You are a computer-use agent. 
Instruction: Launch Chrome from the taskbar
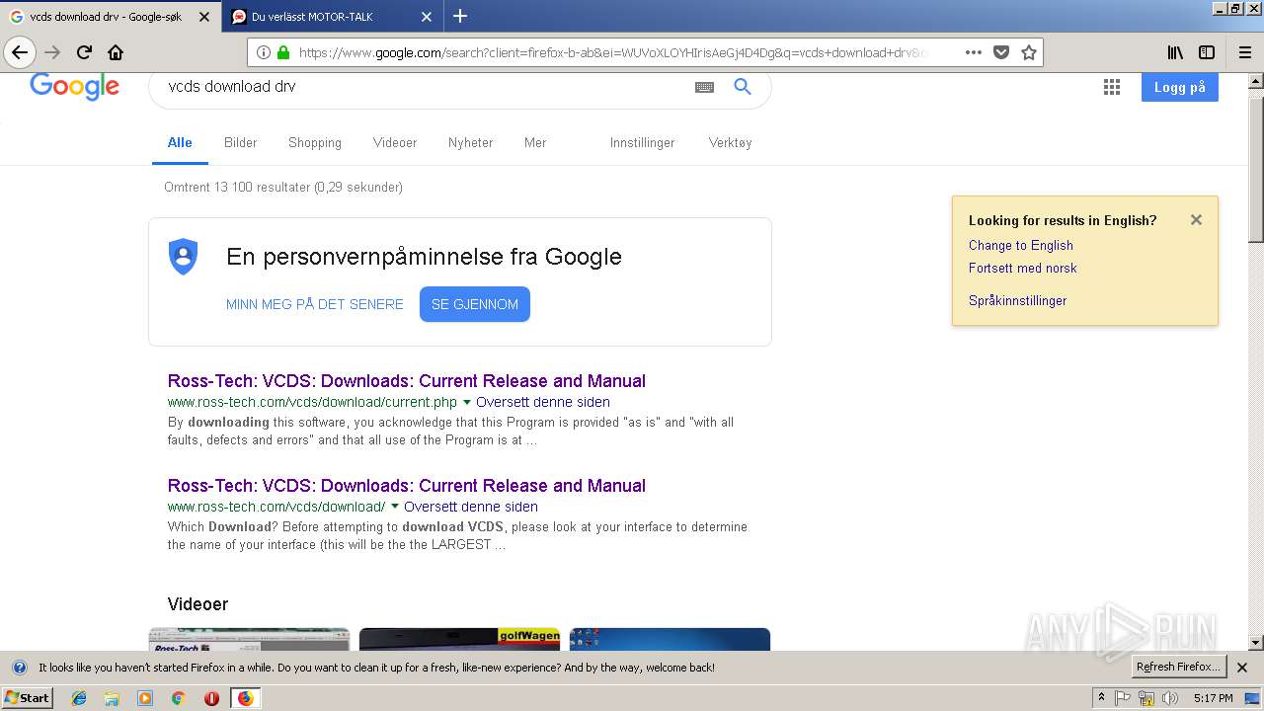(x=178, y=698)
